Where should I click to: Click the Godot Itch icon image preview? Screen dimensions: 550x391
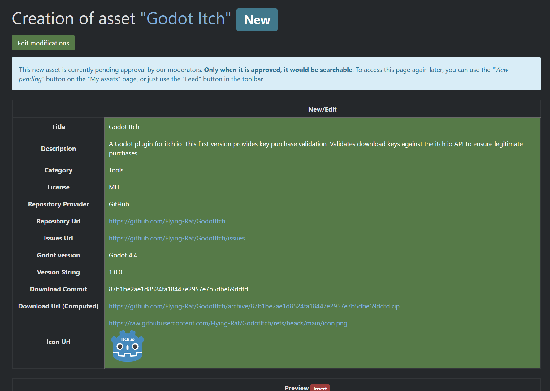click(127, 346)
